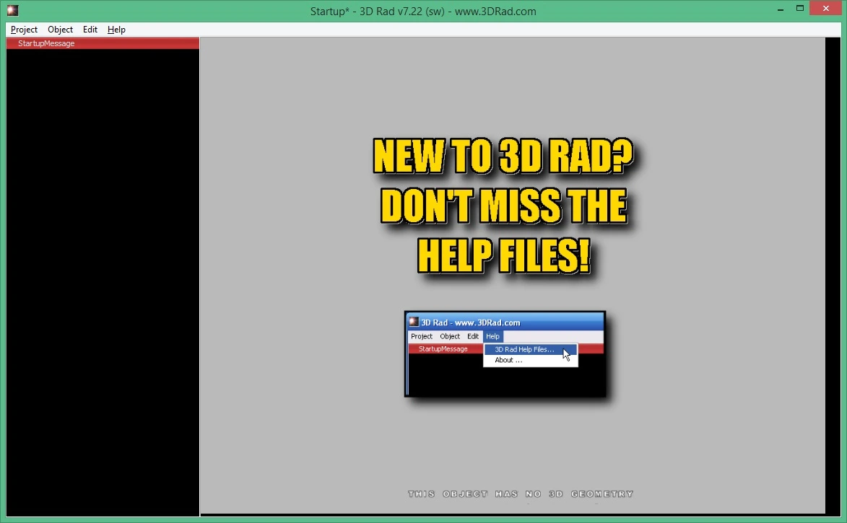The image size is (847, 523).
Task: Click "THIS OBJECT HAS NO 3D GEOMETRY" caption
Action: pyautogui.click(x=521, y=494)
